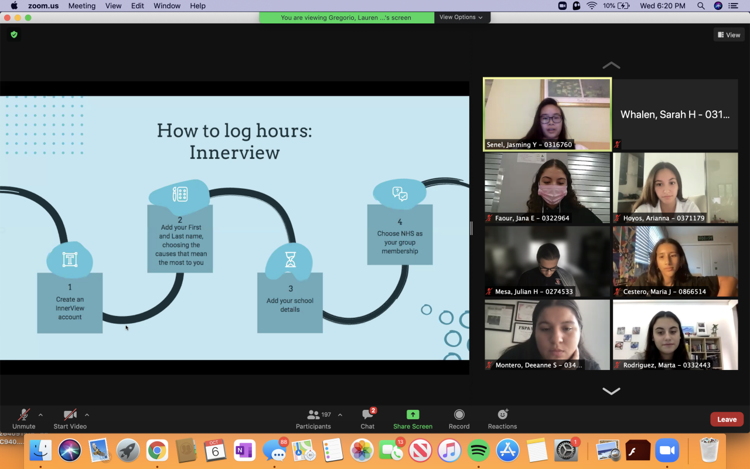This screenshot has width=750, height=469.
Task: Open Photos from the Dock
Action: point(362,450)
